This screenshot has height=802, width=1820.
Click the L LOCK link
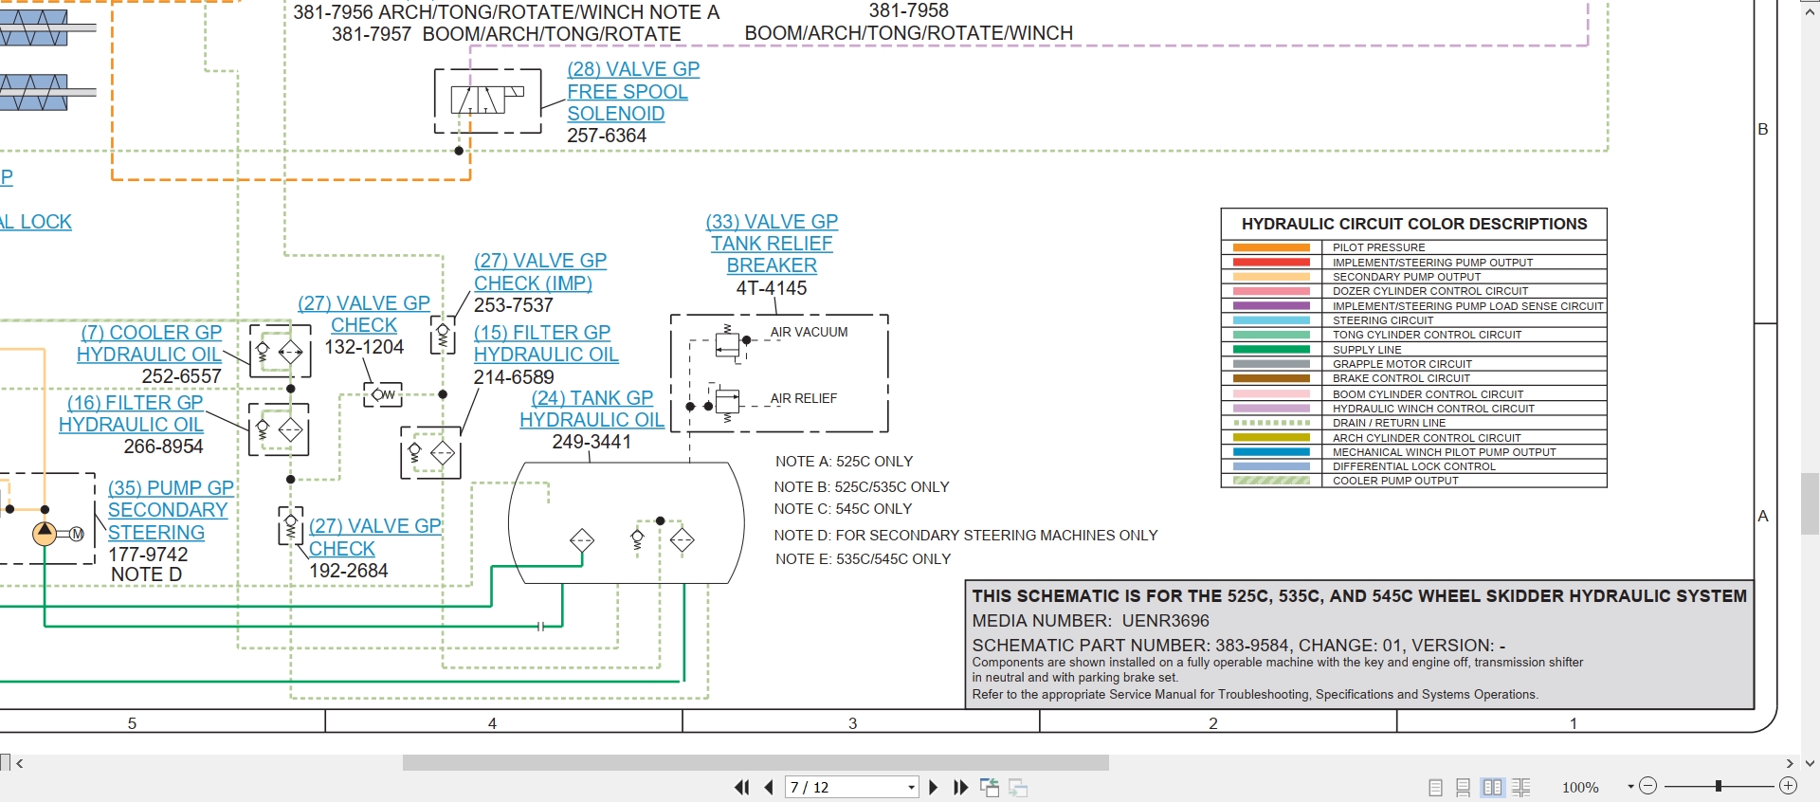click(x=36, y=222)
